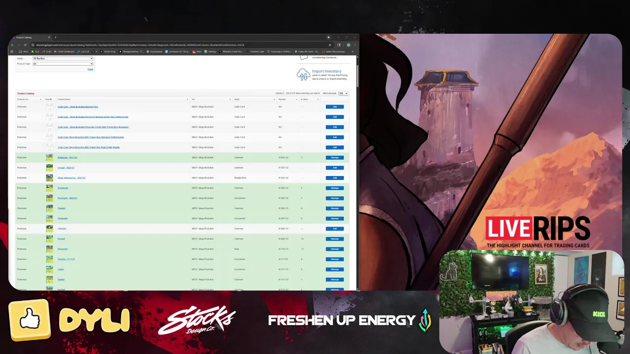Add the Pokemon Center Elite Trainer Box code card
This screenshot has height=354, width=630.
pyautogui.click(x=335, y=127)
